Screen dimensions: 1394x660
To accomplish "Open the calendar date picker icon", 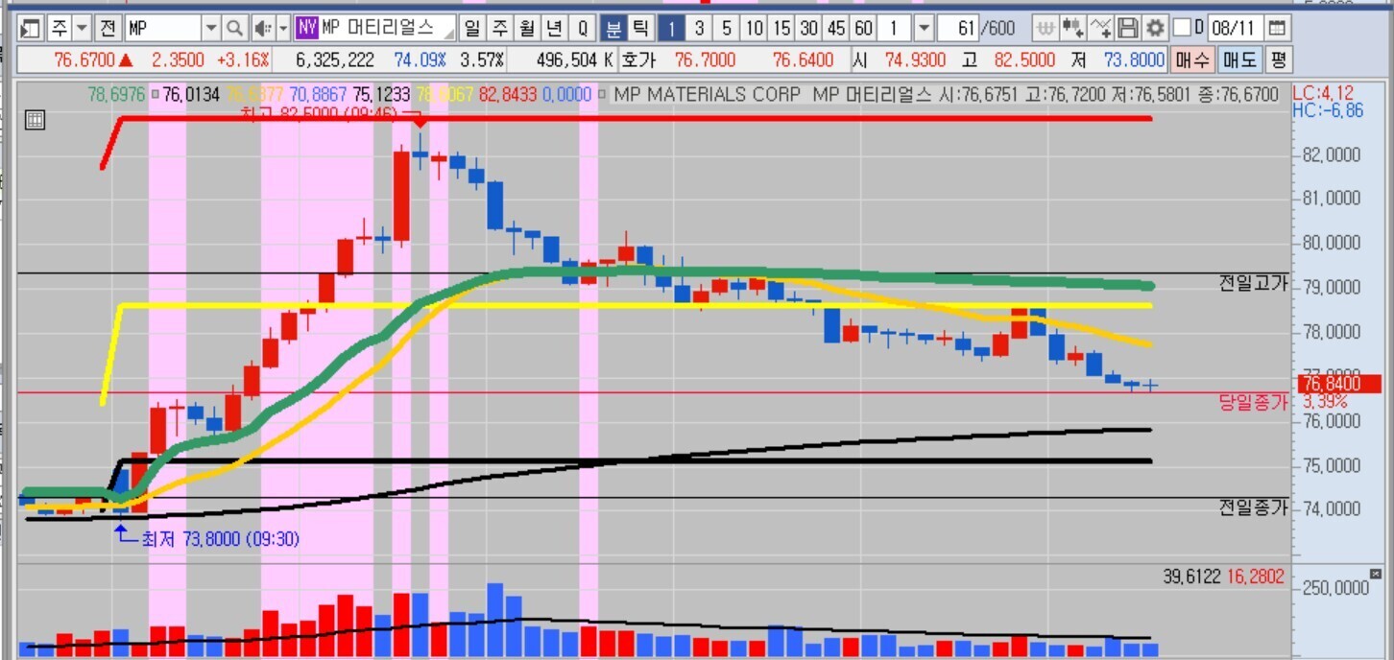I will tap(1276, 27).
